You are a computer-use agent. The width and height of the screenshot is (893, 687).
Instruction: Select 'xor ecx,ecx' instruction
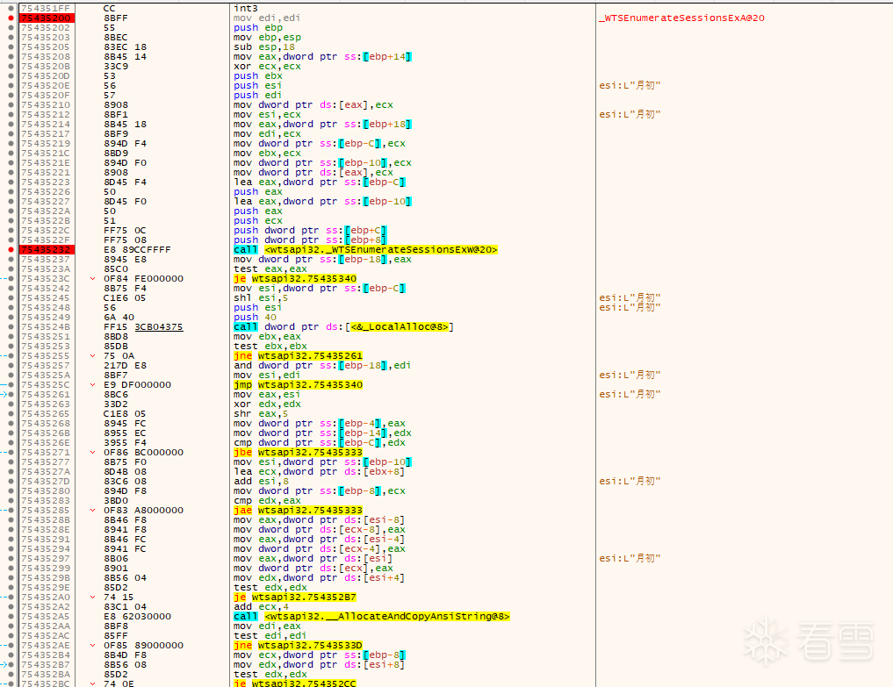click(267, 67)
